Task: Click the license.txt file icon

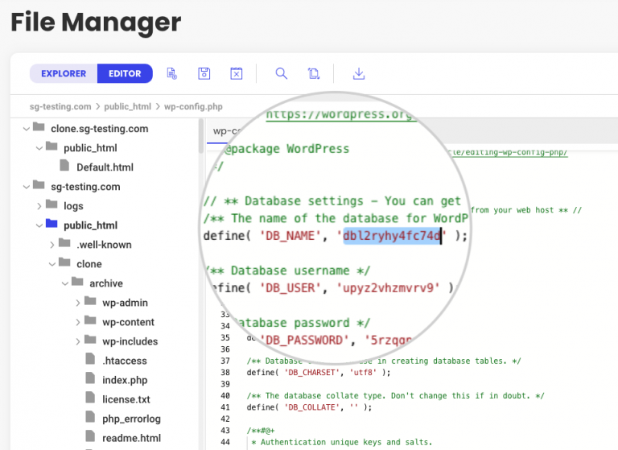Action: pos(90,398)
